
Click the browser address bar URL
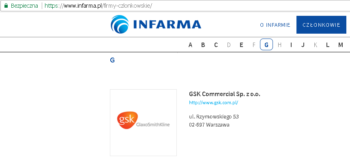pyautogui.click(x=98, y=6)
